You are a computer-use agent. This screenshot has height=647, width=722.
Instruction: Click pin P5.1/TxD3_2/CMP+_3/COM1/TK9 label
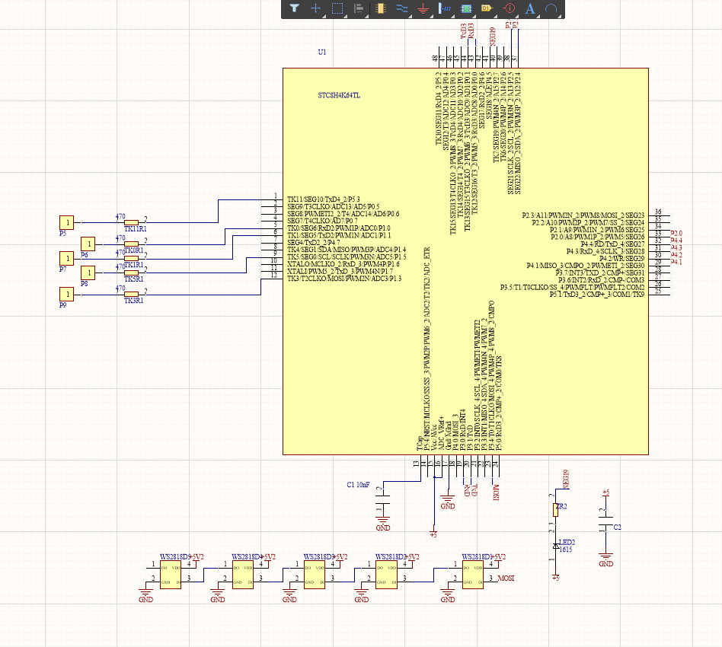click(x=597, y=294)
